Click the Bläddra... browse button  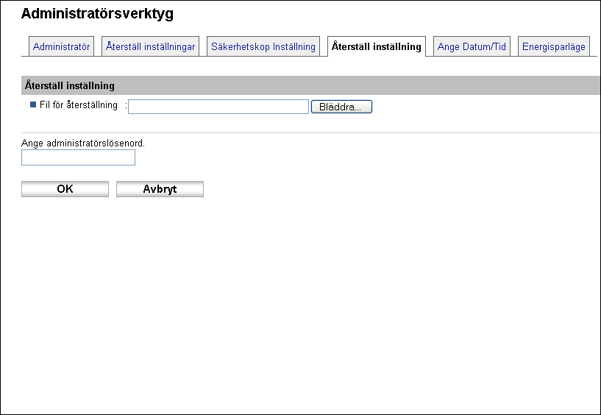(x=341, y=107)
